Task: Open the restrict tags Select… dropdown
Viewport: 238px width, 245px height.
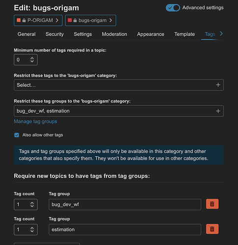Action: click(x=119, y=85)
